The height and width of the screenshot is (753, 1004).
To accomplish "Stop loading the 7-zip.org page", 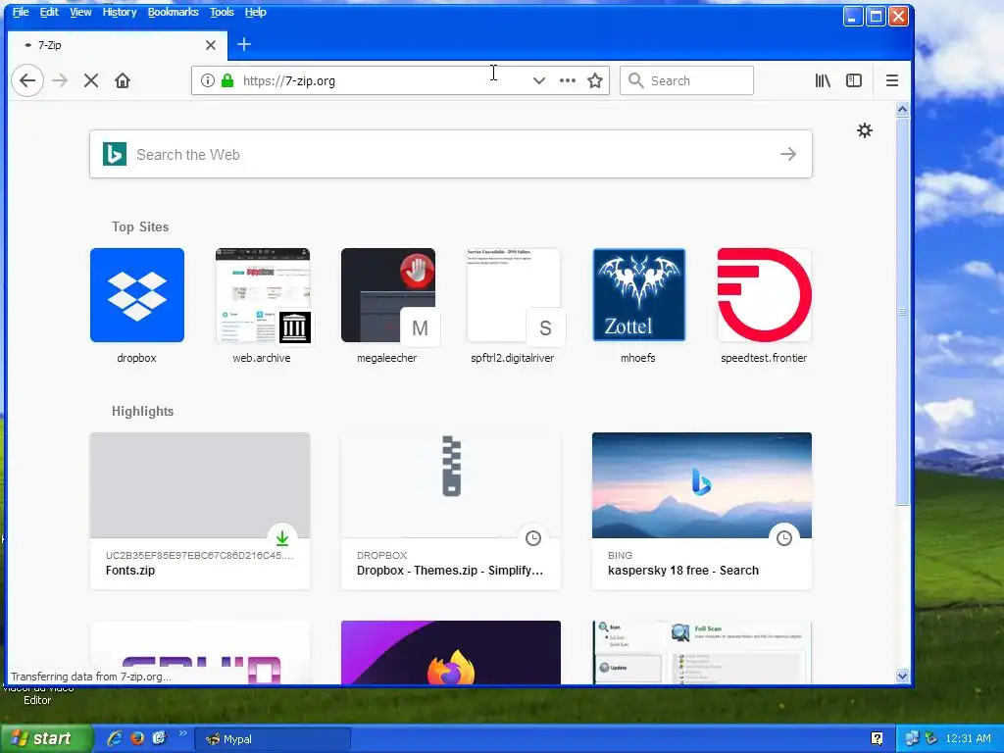I will [91, 80].
